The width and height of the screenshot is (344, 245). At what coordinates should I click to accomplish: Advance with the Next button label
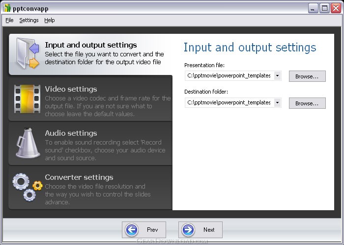click(209, 230)
